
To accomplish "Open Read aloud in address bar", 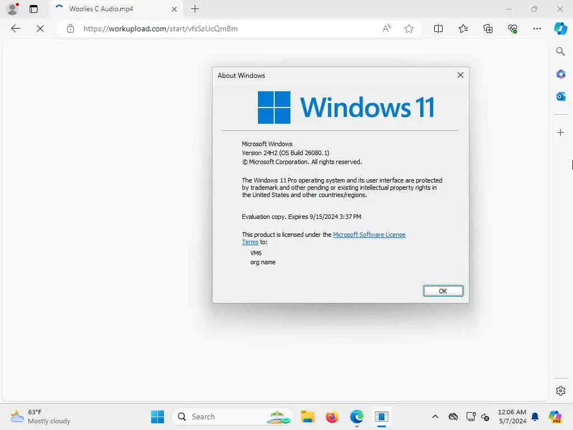I will (387, 29).
